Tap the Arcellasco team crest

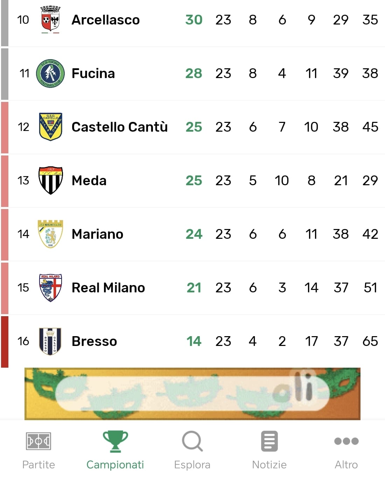click(x=50, y=20)
